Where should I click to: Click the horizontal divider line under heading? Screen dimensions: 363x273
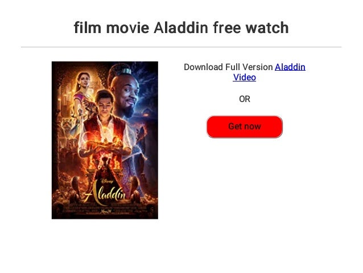[181, 47]
